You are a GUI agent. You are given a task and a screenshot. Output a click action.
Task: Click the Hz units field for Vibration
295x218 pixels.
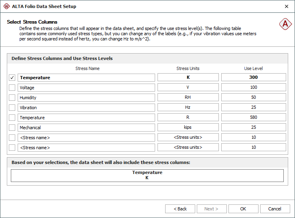point(188,108)
